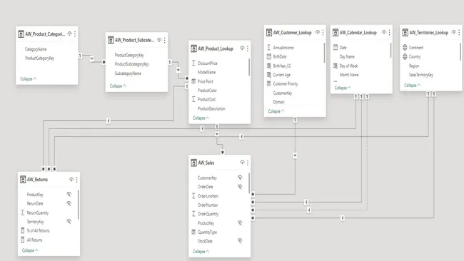The height and width of the screenshot is (261, 464).
Task: Unhide the CustomerKey field in AW_Sales
Action: pos(240,178)
